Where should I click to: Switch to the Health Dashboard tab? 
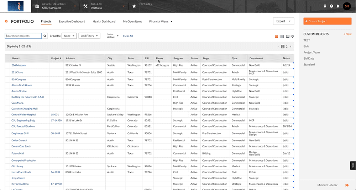pyautogui.click(x=104, y=22)
